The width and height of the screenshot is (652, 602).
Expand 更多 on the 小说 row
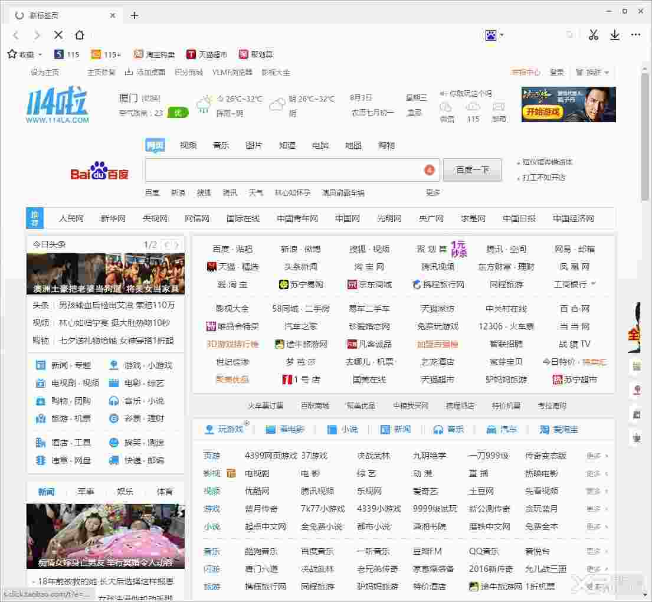click(x=597, y=526)
